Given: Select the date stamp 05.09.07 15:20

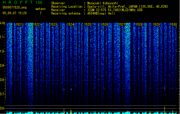Looking at the screenshot, I should [x=15, y=13].
